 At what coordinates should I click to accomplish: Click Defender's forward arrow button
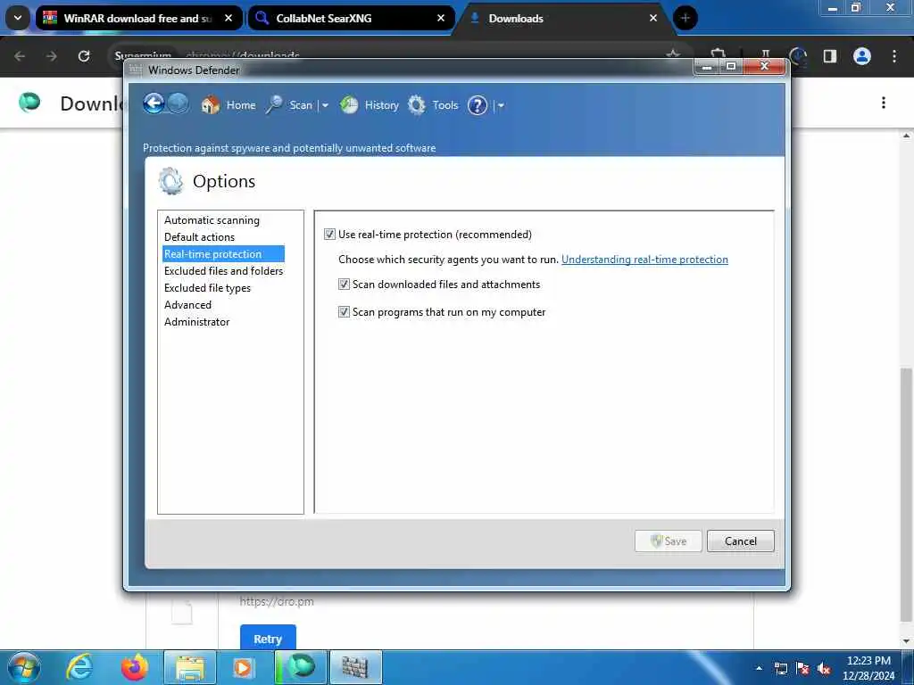(x=179, y=104)
